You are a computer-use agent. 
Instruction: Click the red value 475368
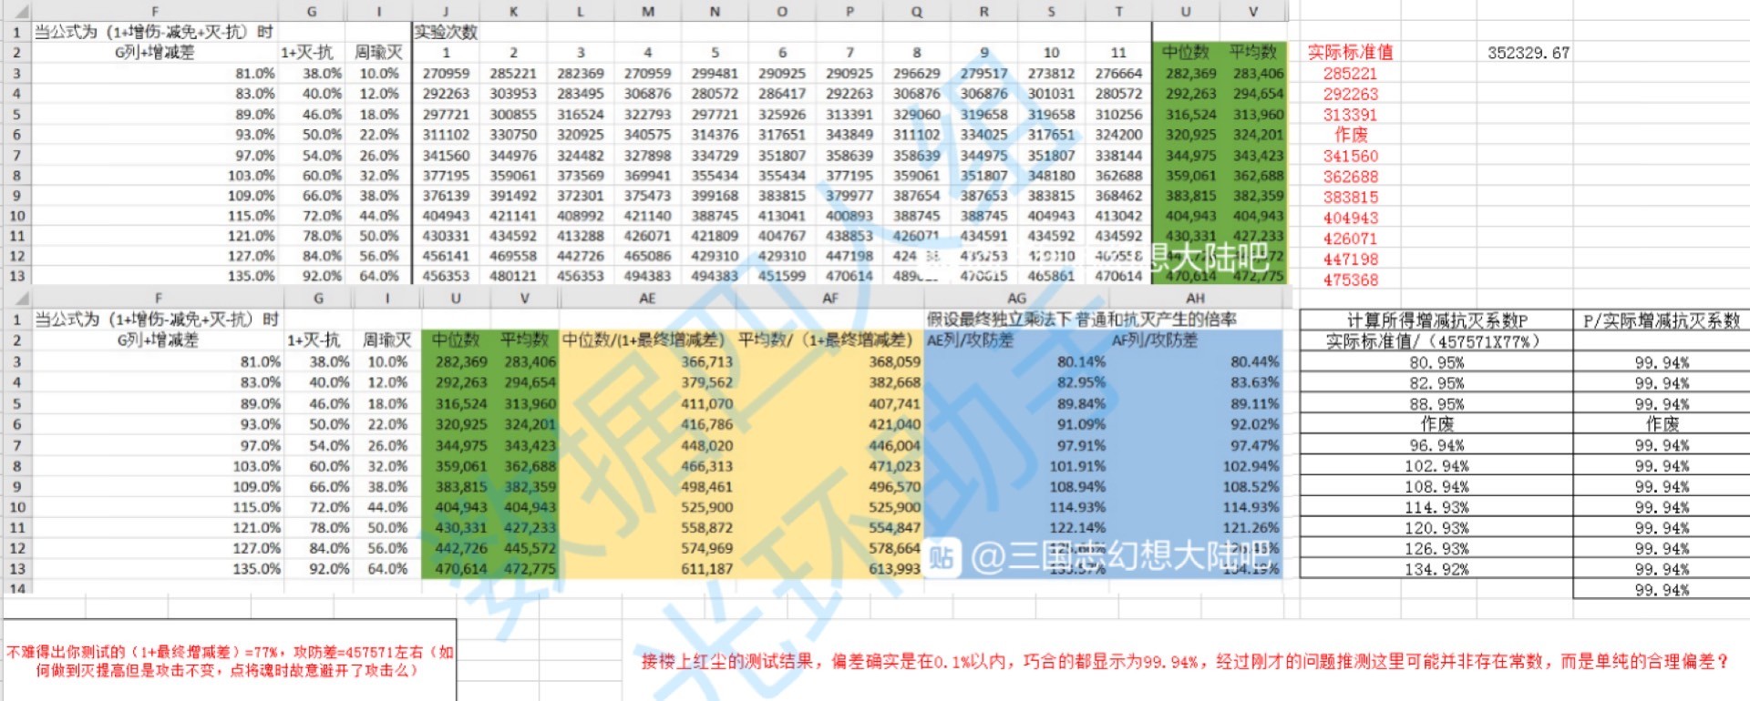pyautogui.click(x=1350, y=280)
